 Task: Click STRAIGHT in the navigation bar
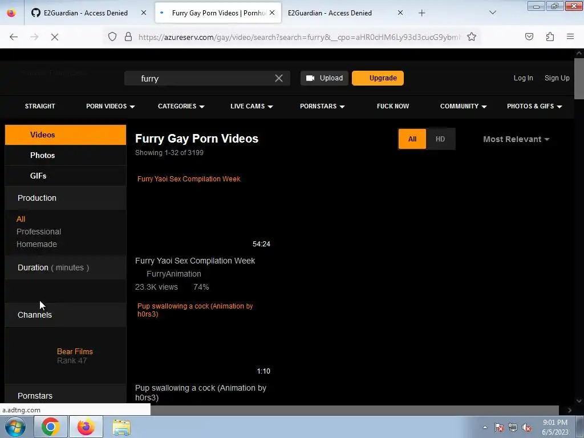click(40, 106)
